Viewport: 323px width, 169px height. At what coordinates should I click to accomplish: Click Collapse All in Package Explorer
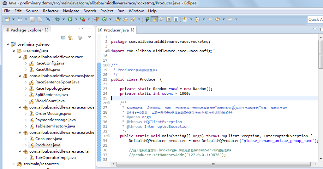[x=63, y=38]
